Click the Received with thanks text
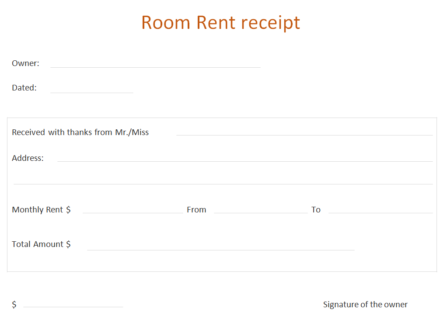Image resolution: width=447 pixels, height=330 pixels. point(80,132)
